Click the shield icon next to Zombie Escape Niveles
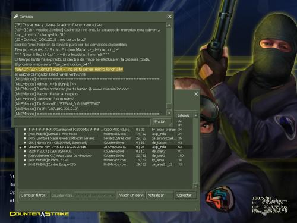 25,139
